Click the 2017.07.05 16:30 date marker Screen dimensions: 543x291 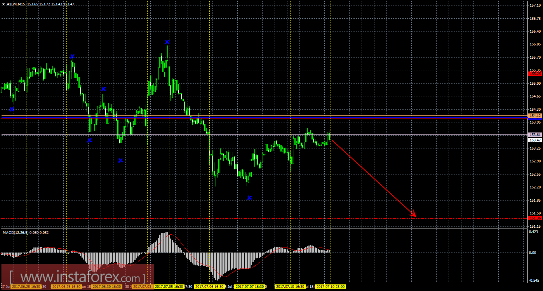(169, 287)
